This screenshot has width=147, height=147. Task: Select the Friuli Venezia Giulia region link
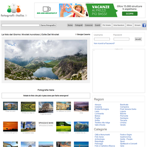pos(128,109)
